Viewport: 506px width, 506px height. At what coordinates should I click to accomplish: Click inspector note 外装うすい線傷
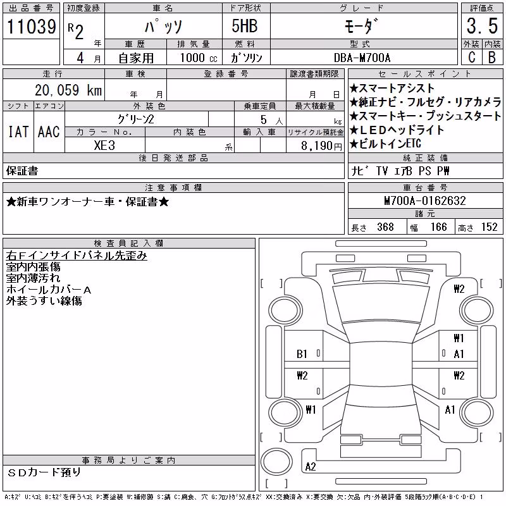44,301
